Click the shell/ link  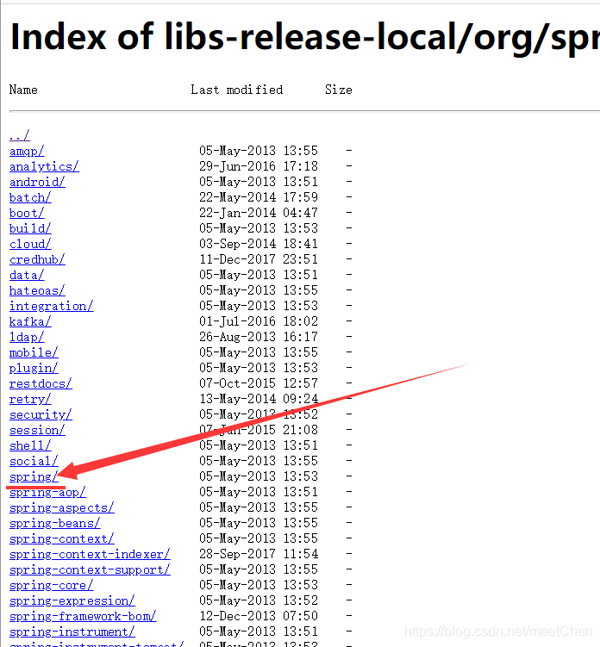point(29,445)
